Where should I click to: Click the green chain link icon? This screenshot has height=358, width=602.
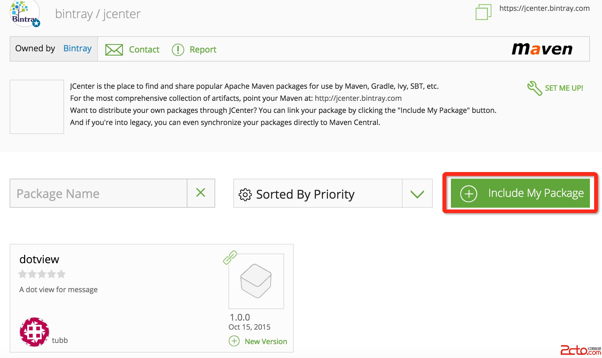[x=230, y=257]
